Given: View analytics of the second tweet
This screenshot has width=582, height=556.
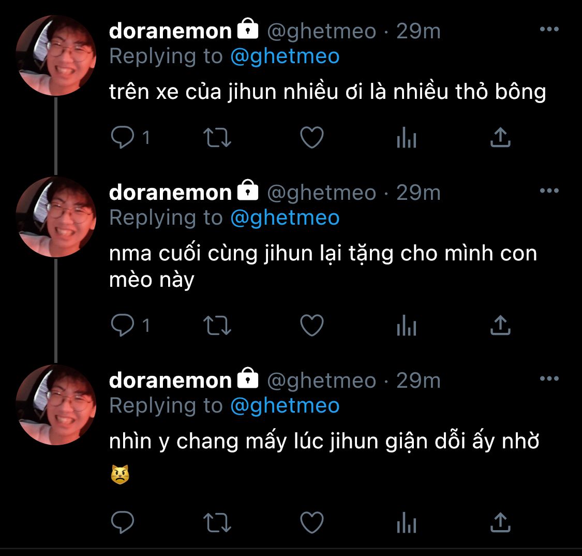Looking at the screenshot, I should (x=407, y=325).
